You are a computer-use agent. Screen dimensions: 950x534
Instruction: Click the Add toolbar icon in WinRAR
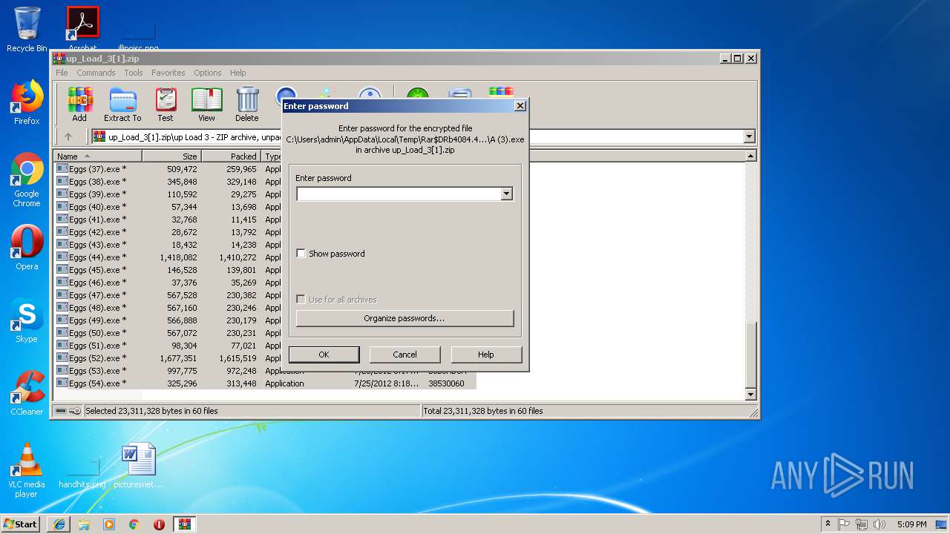(x=79, y=105)
